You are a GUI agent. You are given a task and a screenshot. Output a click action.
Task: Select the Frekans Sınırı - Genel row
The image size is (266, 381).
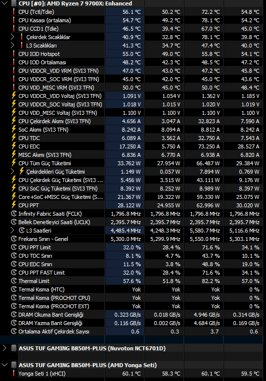(x=133, y=239)
